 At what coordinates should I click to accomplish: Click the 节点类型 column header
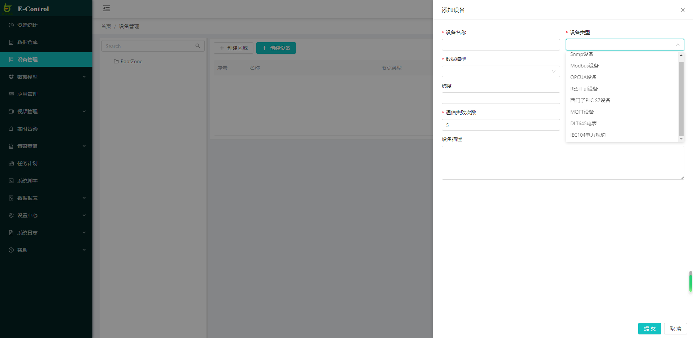[392, 68]
